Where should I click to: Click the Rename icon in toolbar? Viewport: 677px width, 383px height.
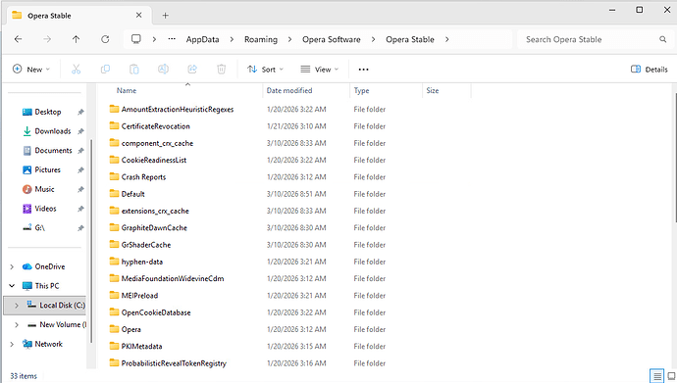pos(163,69)
